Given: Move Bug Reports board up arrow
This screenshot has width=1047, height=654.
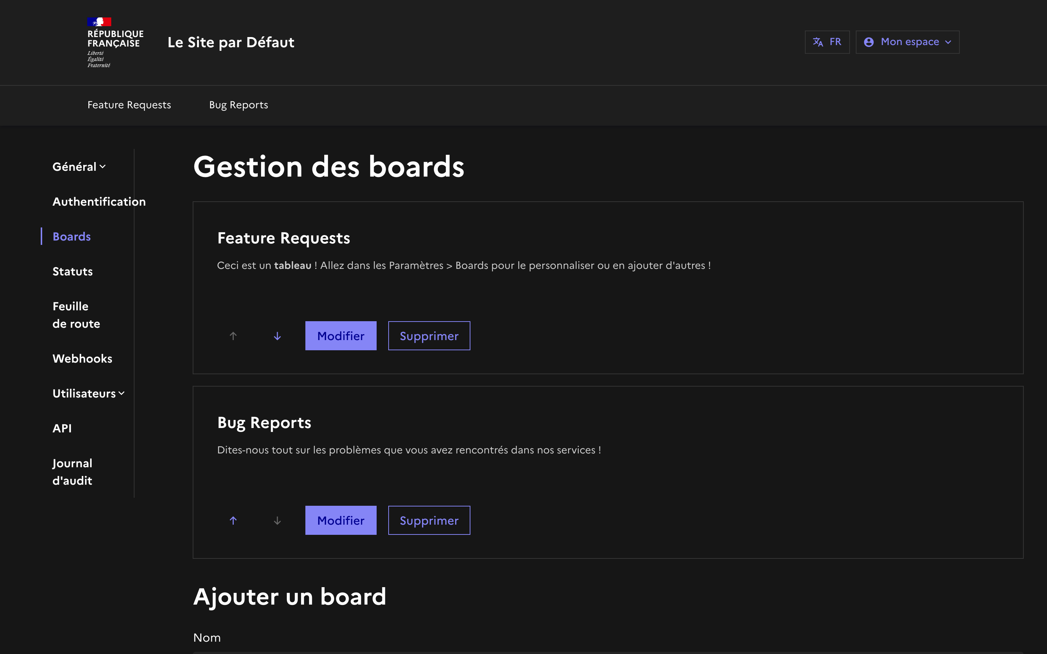Looking at the screenshot, I should coord(233,520).
